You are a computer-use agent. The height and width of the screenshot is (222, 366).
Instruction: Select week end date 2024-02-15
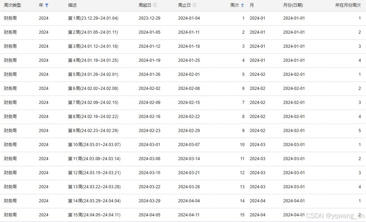pos(189,103)
